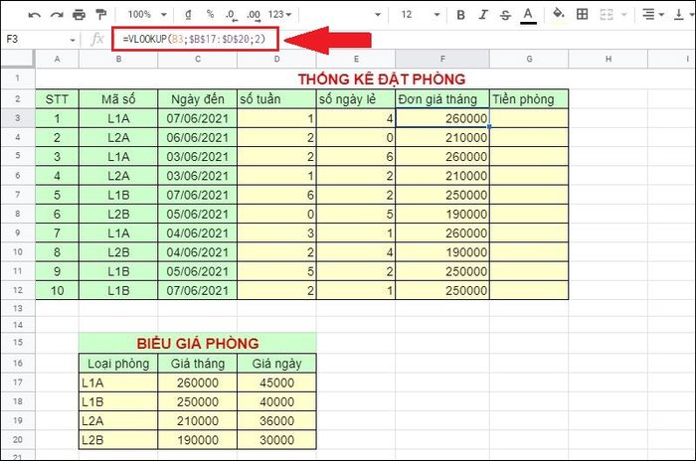Open the text color picker
This screenshot has height=461, width=696.
coord(528,15)
